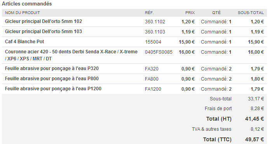Open Couronne acier 420 - 50 dents product
The width and height of the screenshot is (272, 144).
coord(71,55)
